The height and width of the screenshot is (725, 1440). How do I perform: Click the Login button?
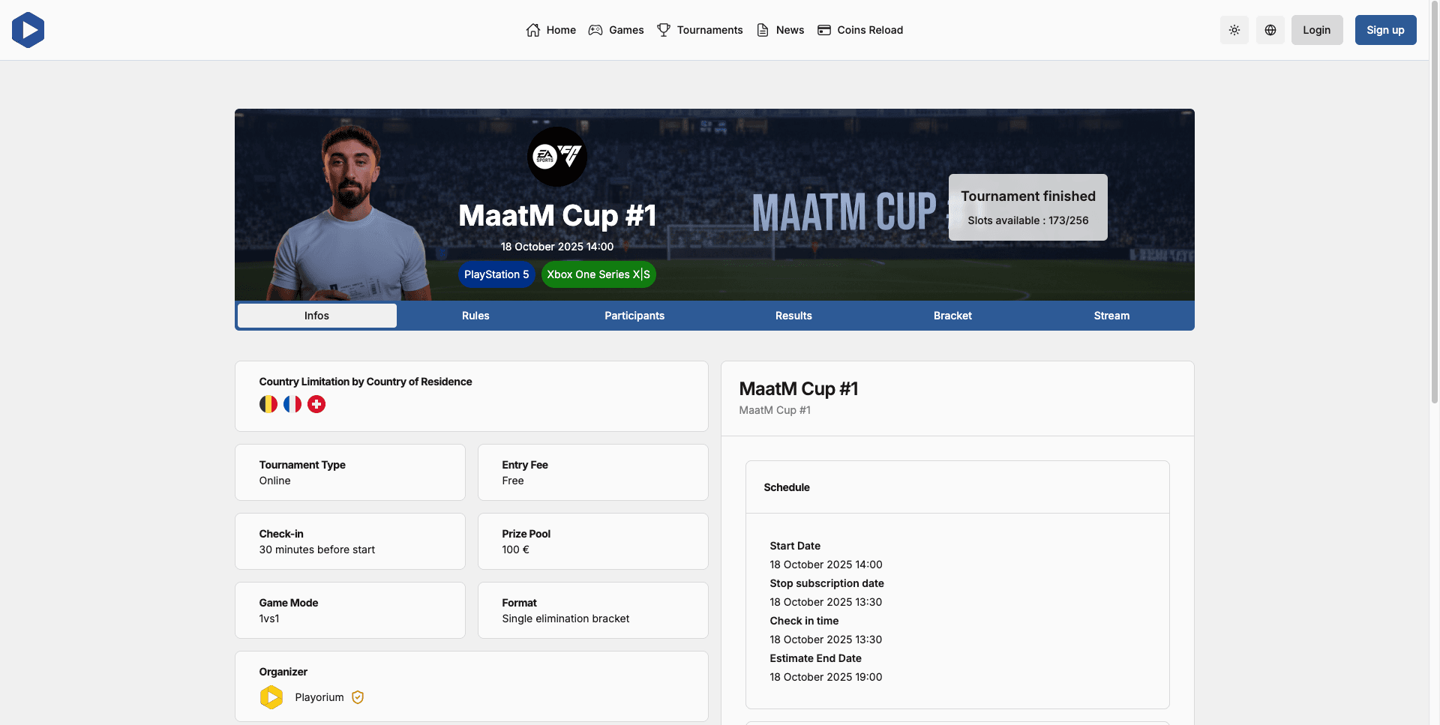(1317, 30)
